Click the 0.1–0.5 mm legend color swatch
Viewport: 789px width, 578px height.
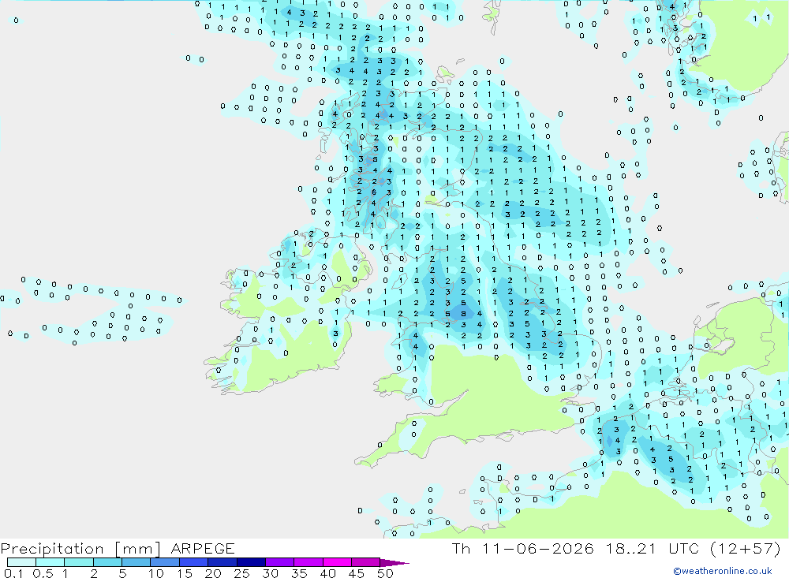click(21, 562)
